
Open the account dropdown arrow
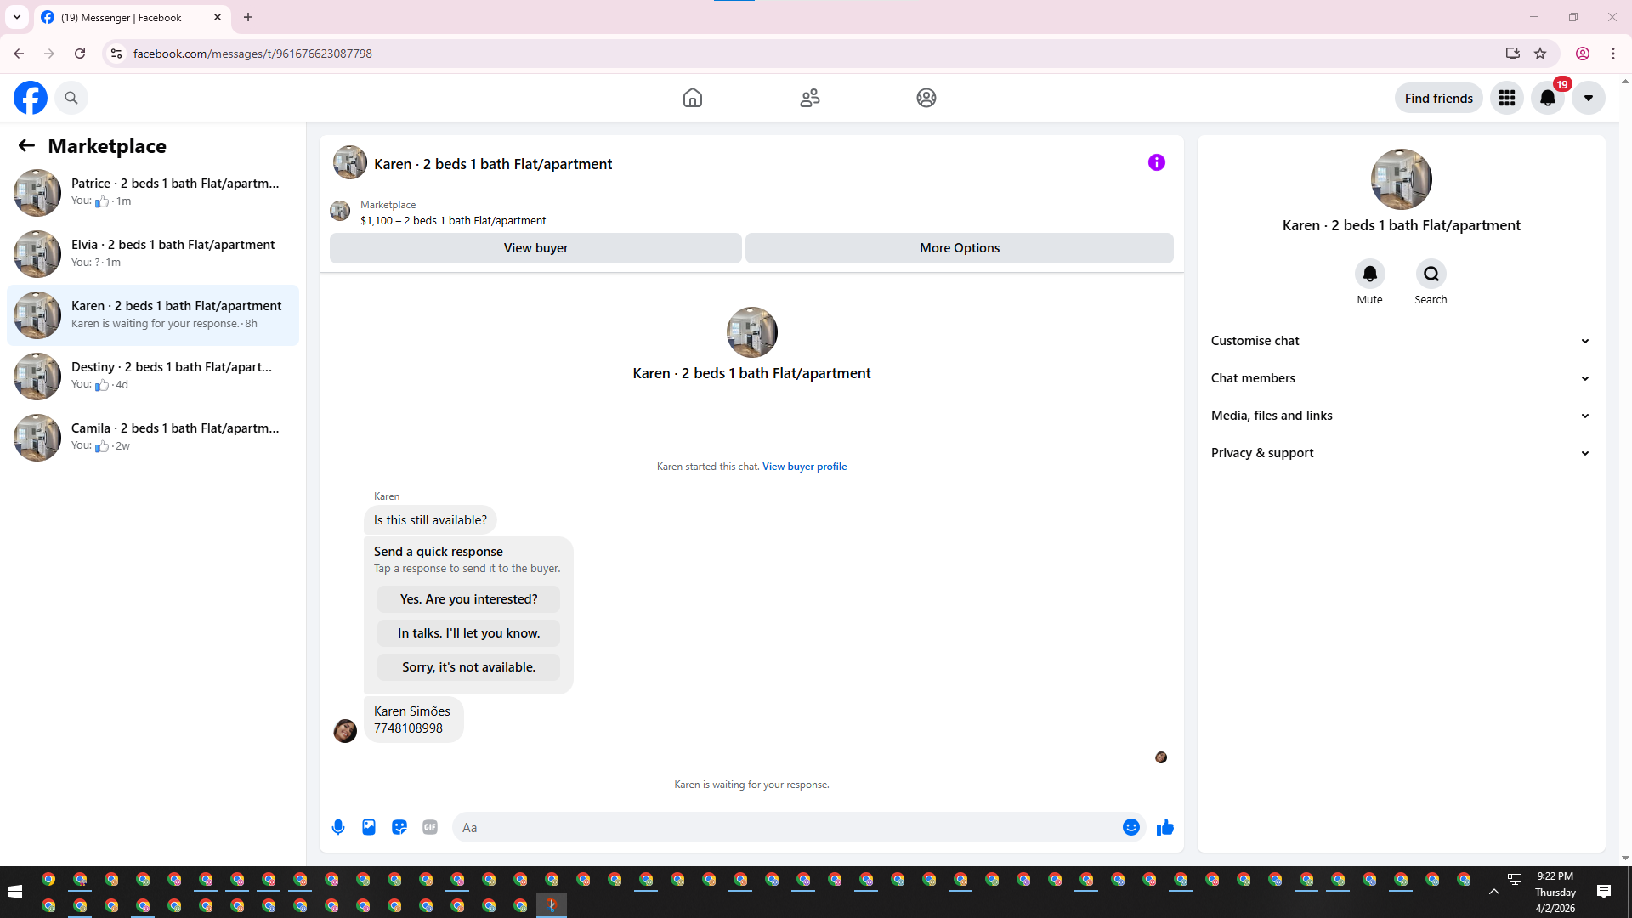point(1589,98)
